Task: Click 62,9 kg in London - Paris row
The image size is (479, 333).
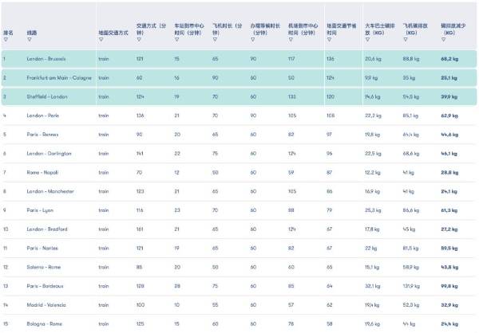Action: pyautogui.click(x=449, y=116)
